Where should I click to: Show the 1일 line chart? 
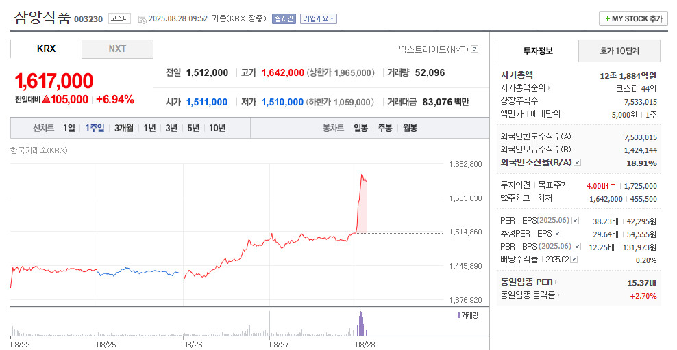point(69,128)
